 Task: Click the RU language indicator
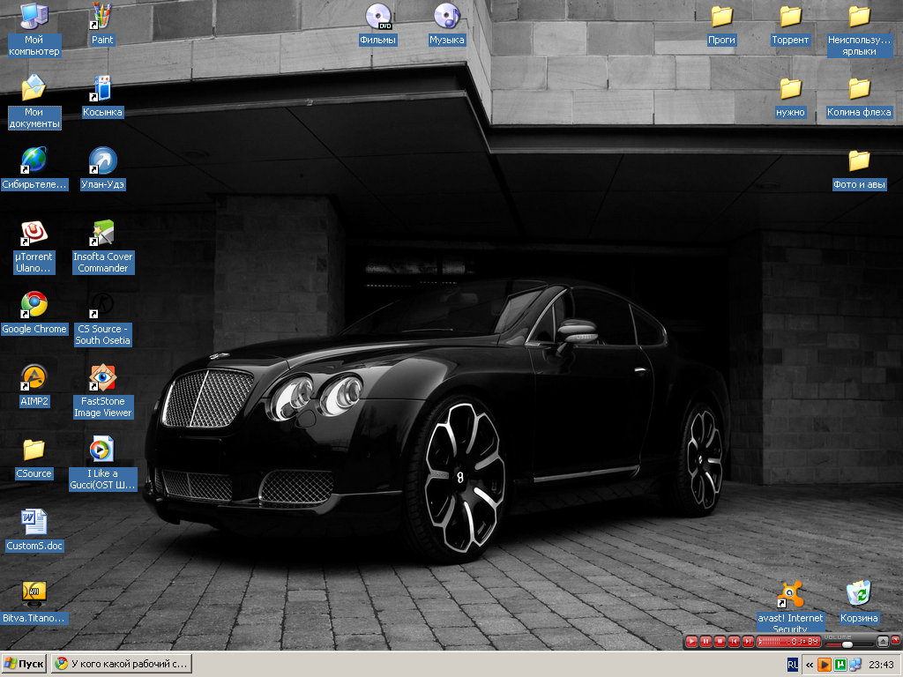[792, 664]
